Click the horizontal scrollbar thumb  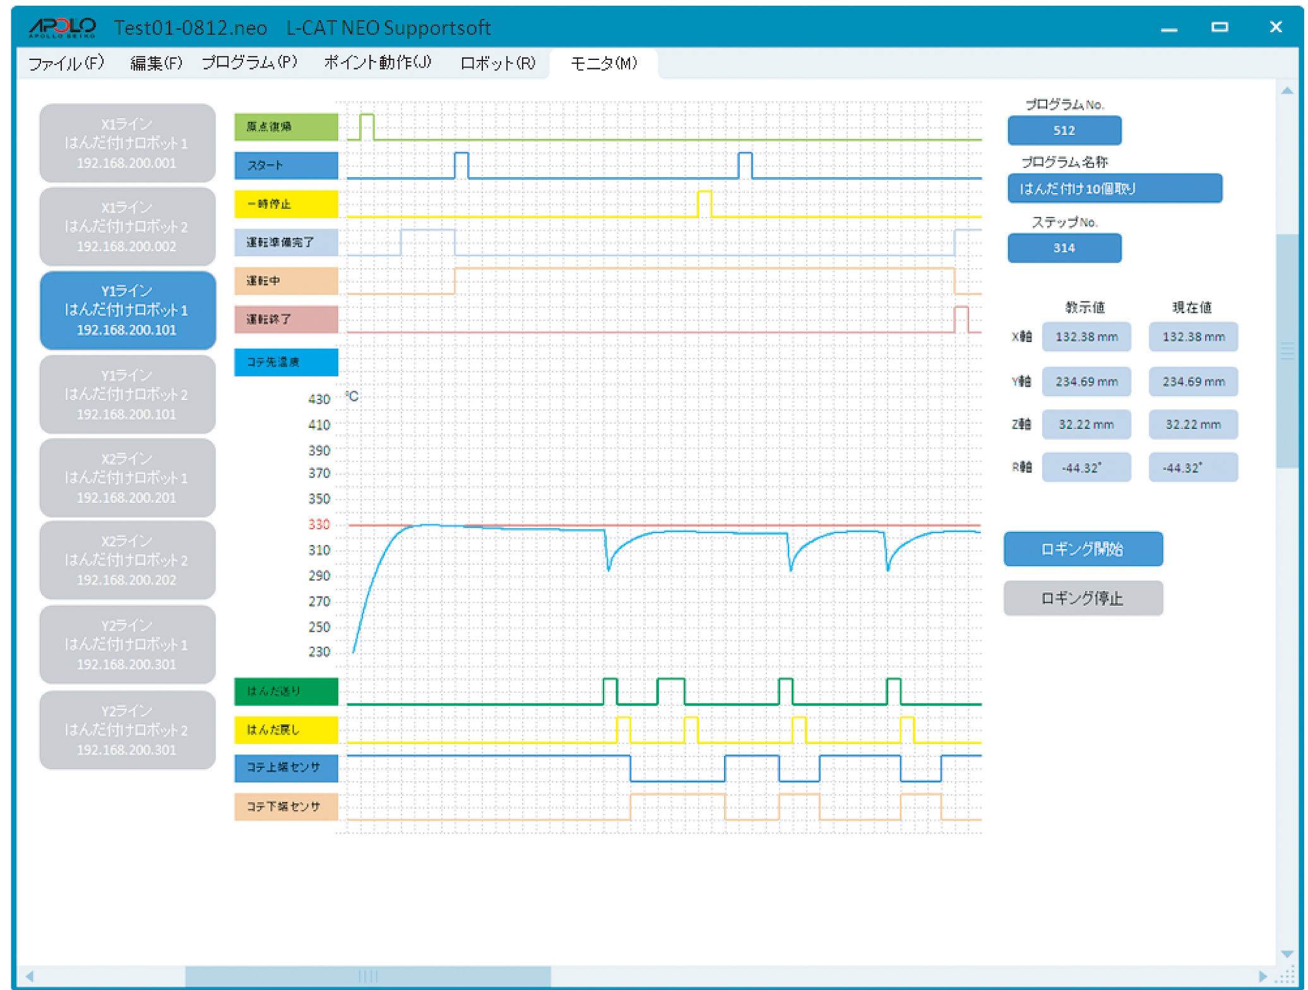(367, 976)
